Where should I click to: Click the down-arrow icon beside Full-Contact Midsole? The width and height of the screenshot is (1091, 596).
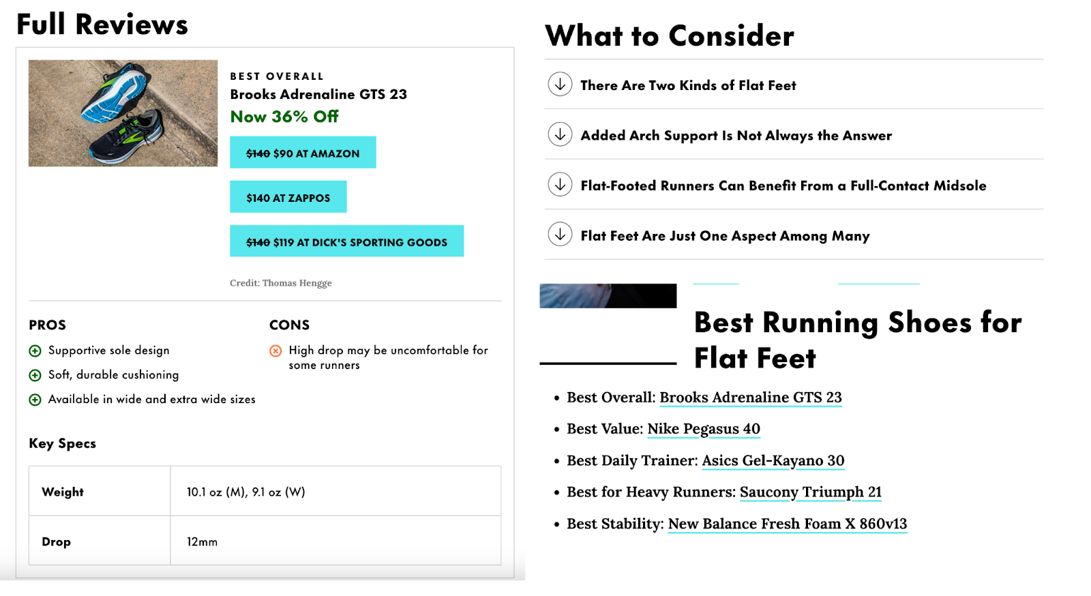pyautogui.click(x=560, y=184)
